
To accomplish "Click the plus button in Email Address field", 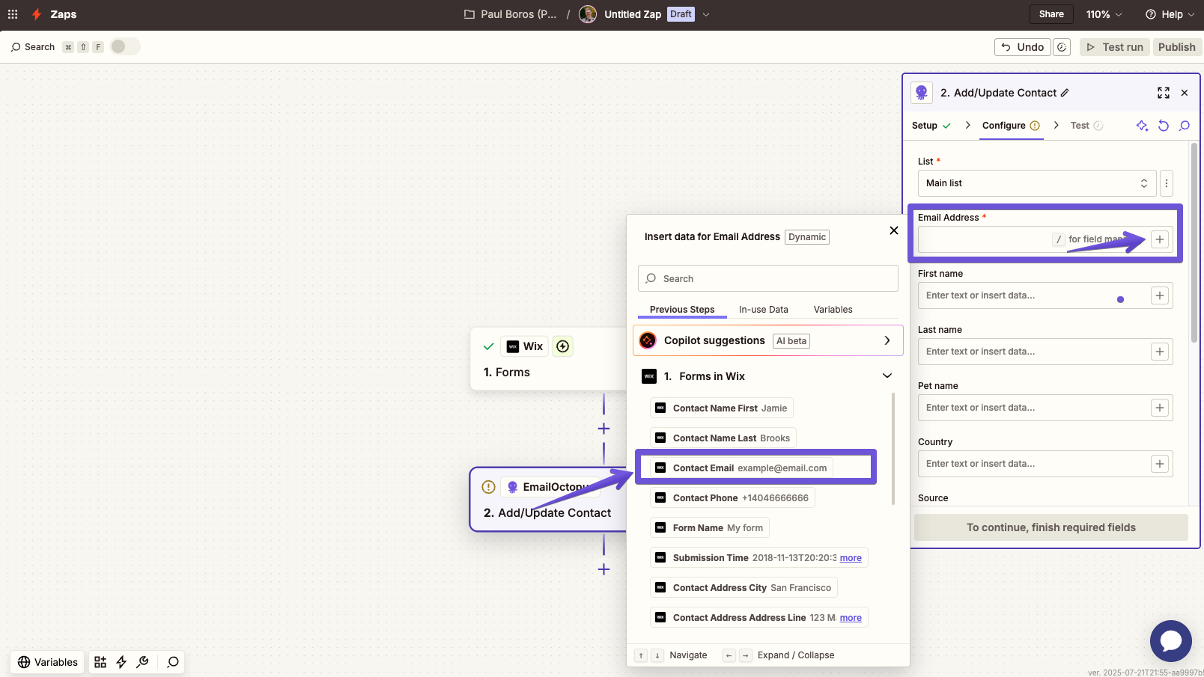I will point(1160,239).
